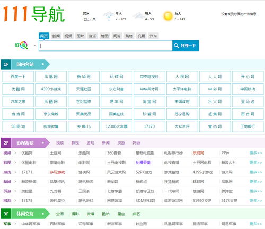
Task: Open the red 多玩游戏 link
Action: 57,172
